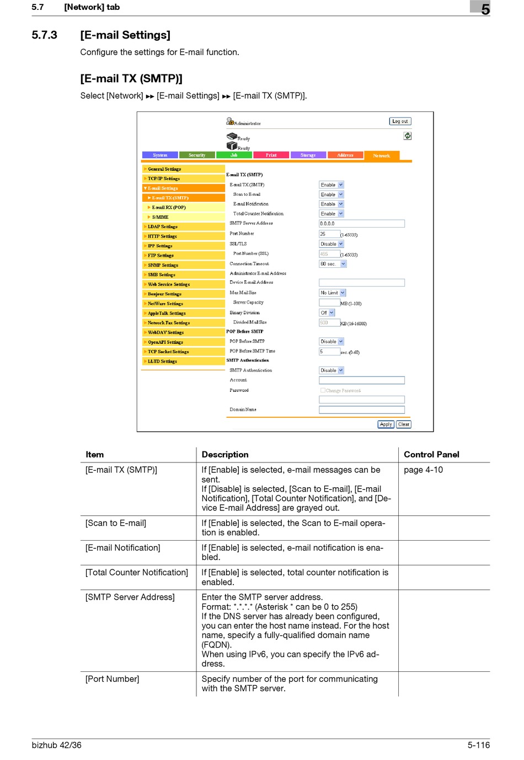
Task: Open LLTD Settings in the sidebar
Action: pyautogui.click(x=183, y=362)
